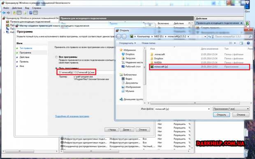Toggle the preview pane icon

[241, 43]
